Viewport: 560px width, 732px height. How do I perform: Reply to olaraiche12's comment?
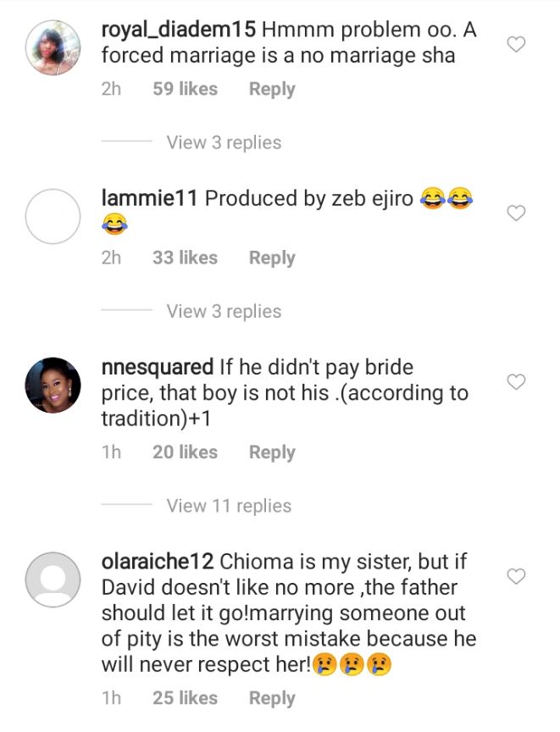click(x=272, y=698)
